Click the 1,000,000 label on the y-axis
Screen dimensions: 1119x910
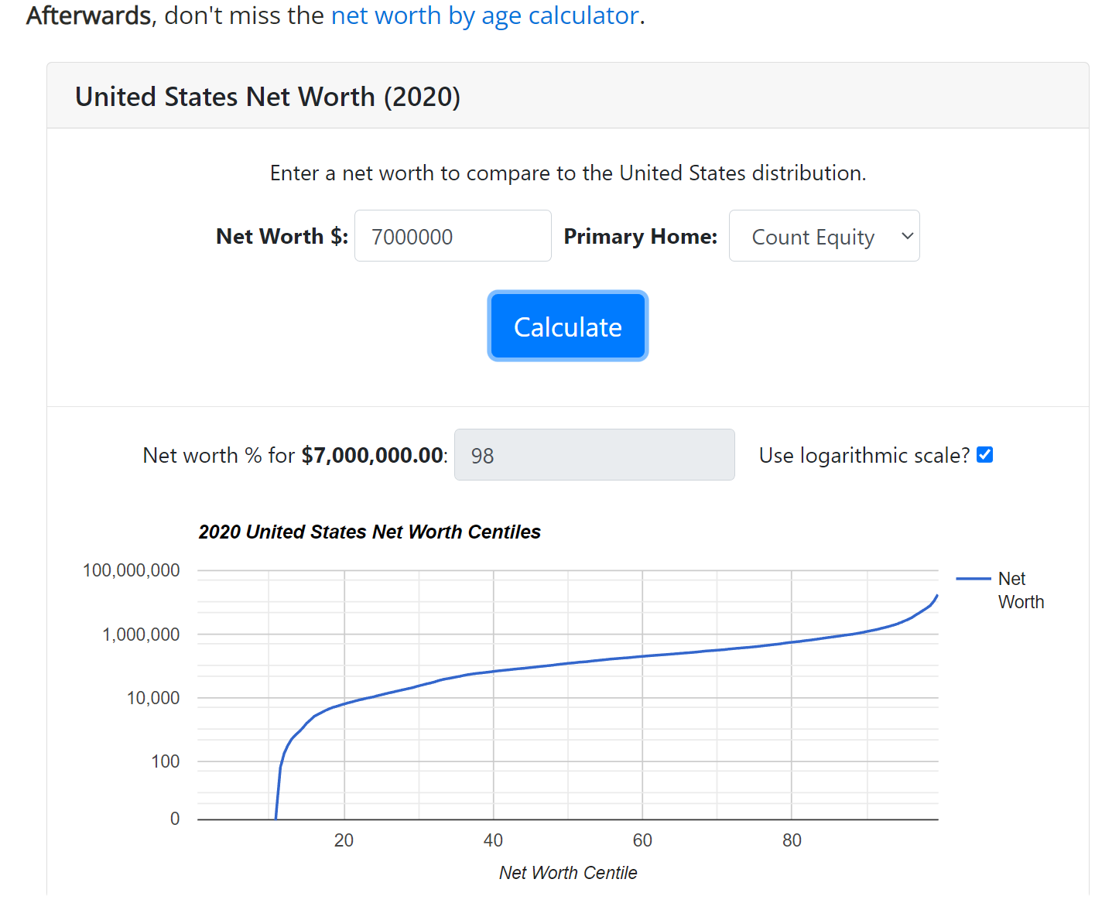coord(141,635)
